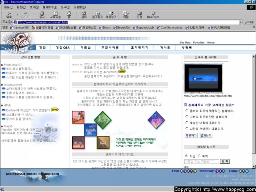Click the Real.com toolbar icon

pyautogui.click(x=153, y=15)
